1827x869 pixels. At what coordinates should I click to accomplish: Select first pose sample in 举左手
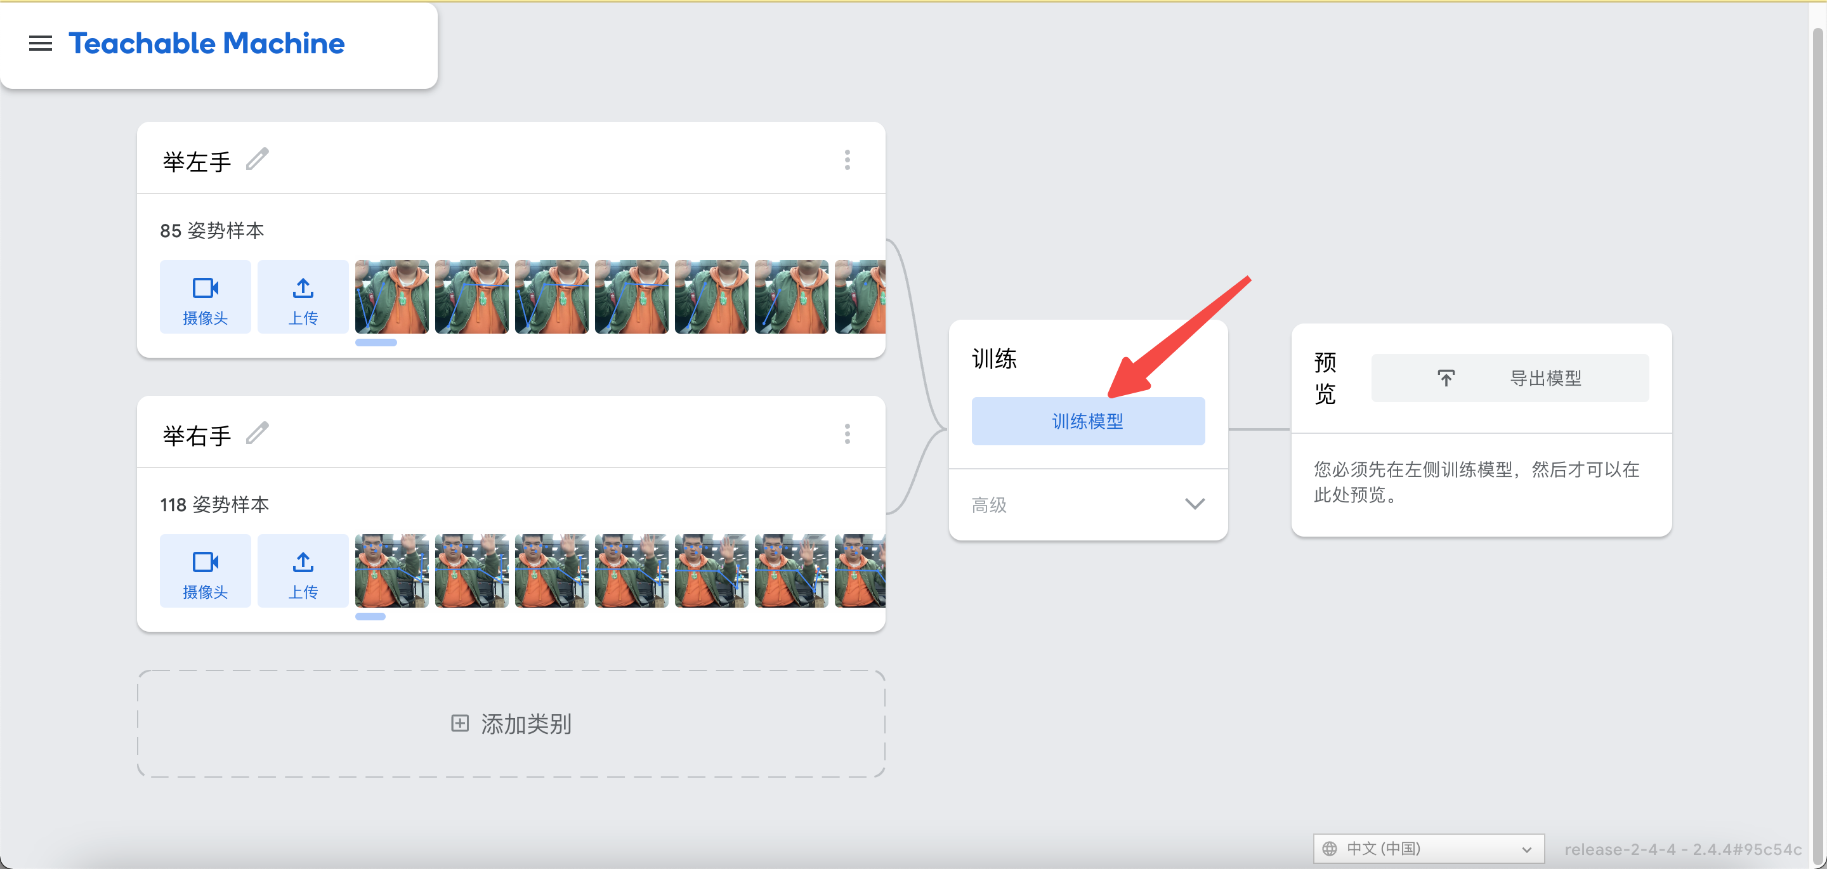pyautogui.click(x=391, y=297)
